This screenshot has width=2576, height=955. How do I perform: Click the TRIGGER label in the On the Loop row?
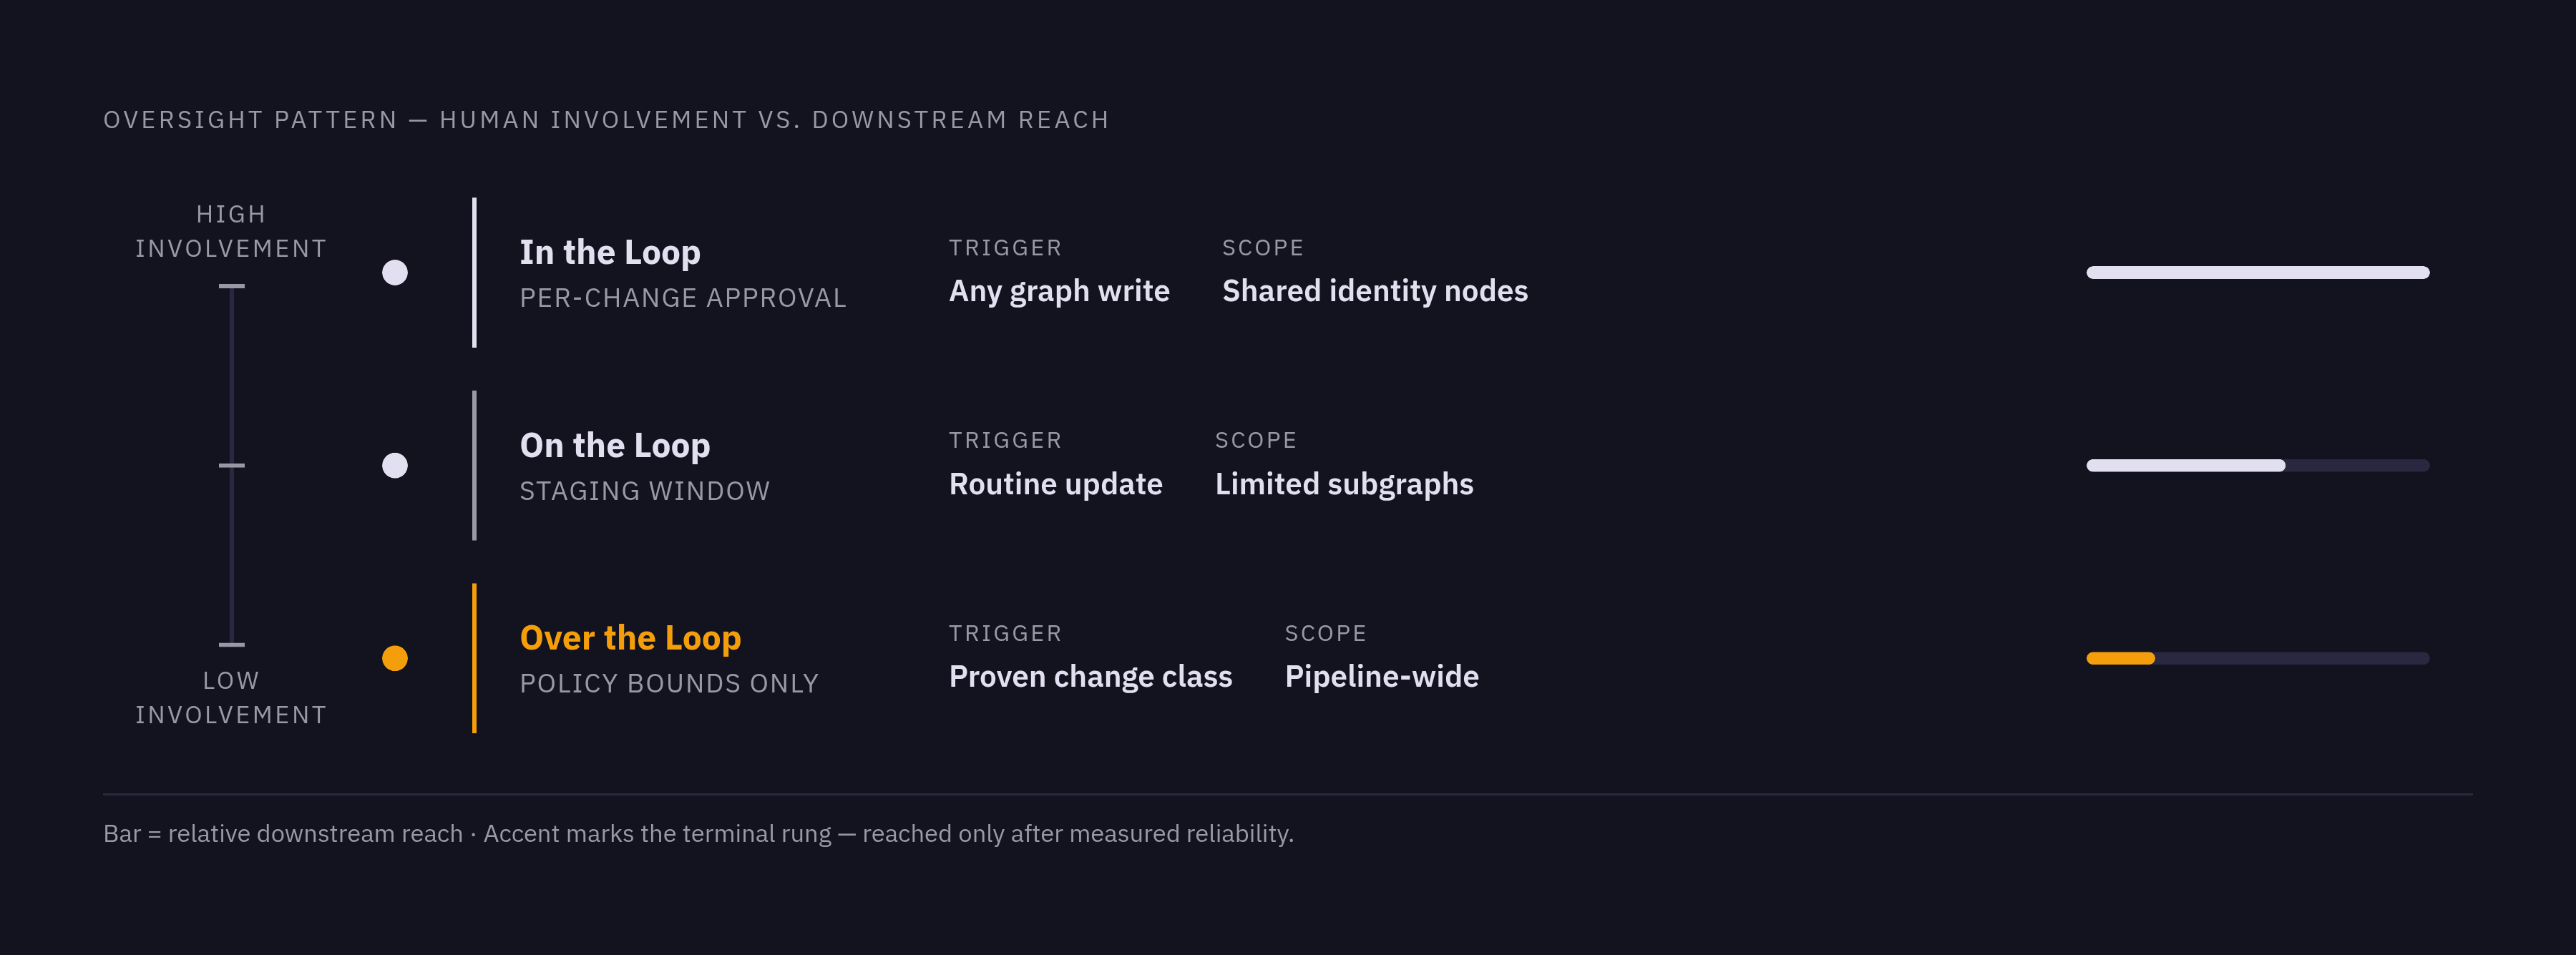pyautogui.click(x=1005, y=440)
